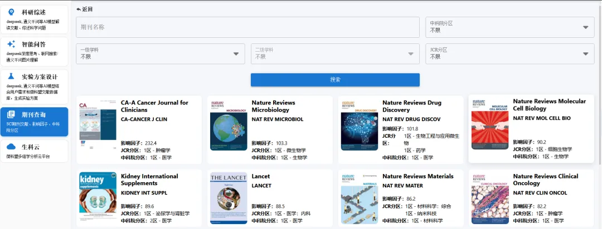Click the abbreviation KIDNEY INT SUPPL
602x229 pixels.
click(144, 193)
